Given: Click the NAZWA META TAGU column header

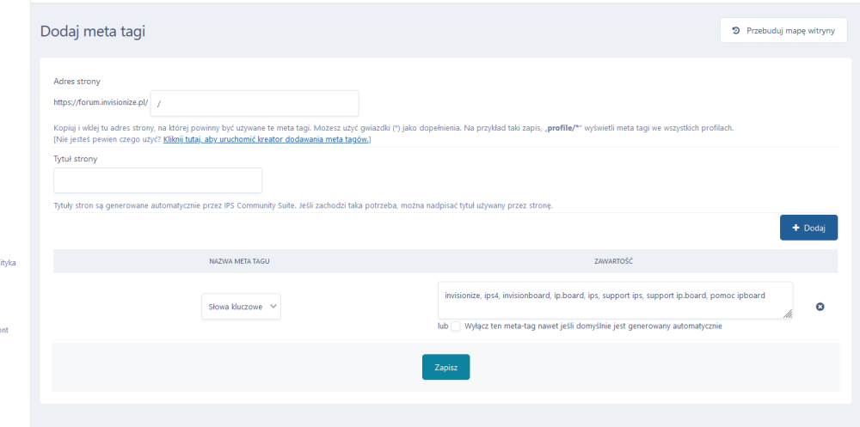Looking at the screenshot, I should point(241,260).
